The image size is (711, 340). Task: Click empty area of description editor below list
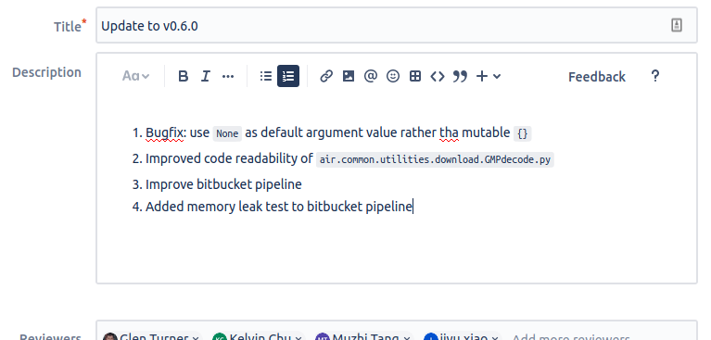click(x=397, y=249)
